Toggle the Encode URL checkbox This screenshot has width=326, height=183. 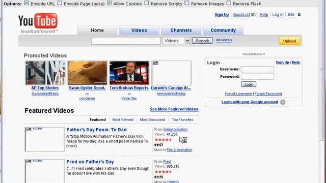[x=26, y=3]
